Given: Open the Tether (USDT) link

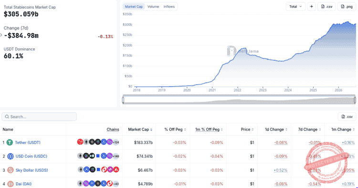Looking at the screenshot, I should pos(28,143).
